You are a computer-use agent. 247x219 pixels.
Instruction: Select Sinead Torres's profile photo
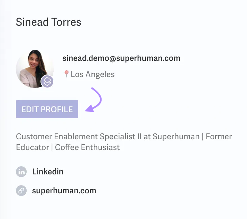35,69
